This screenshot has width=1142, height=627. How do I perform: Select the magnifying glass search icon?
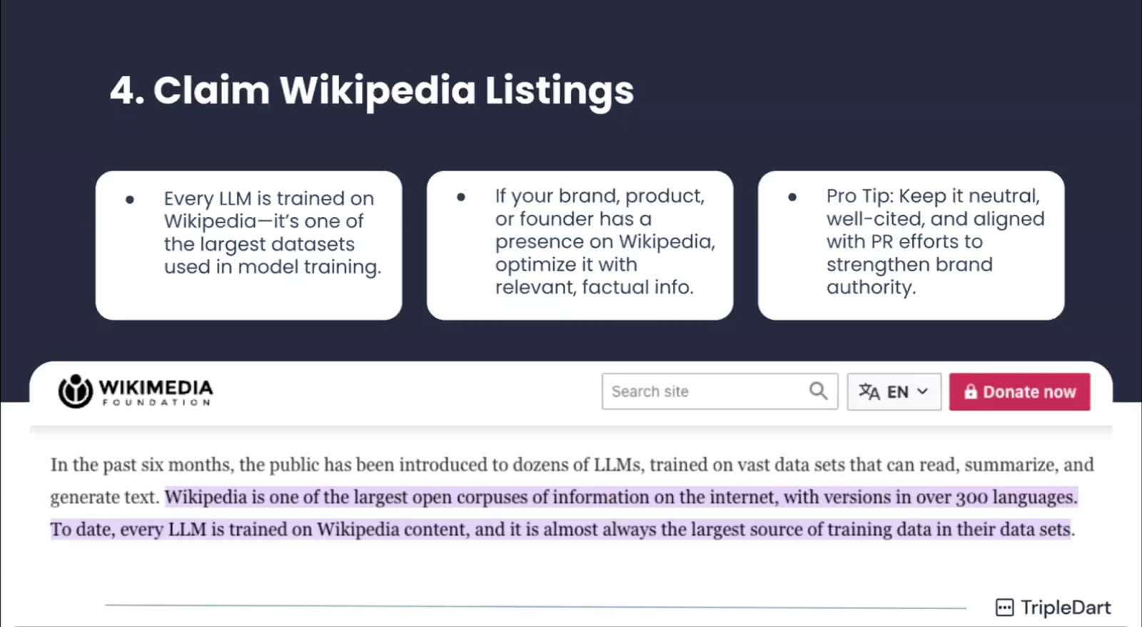pos(818,391)
